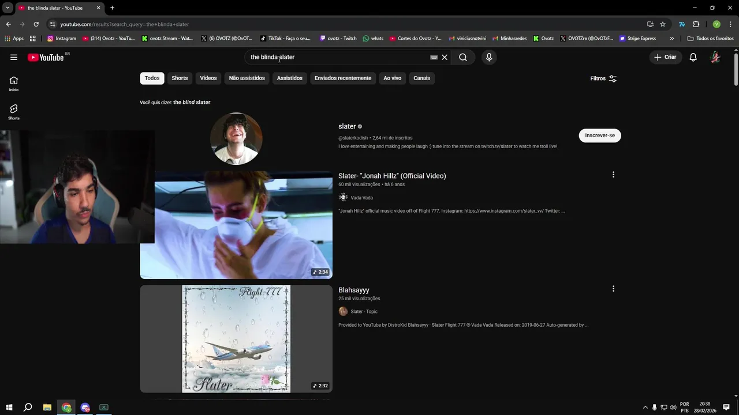Open slater channel profile picture
Image resolution: width=739 pixels, height=415 pixels.
(x=236, y=138)
